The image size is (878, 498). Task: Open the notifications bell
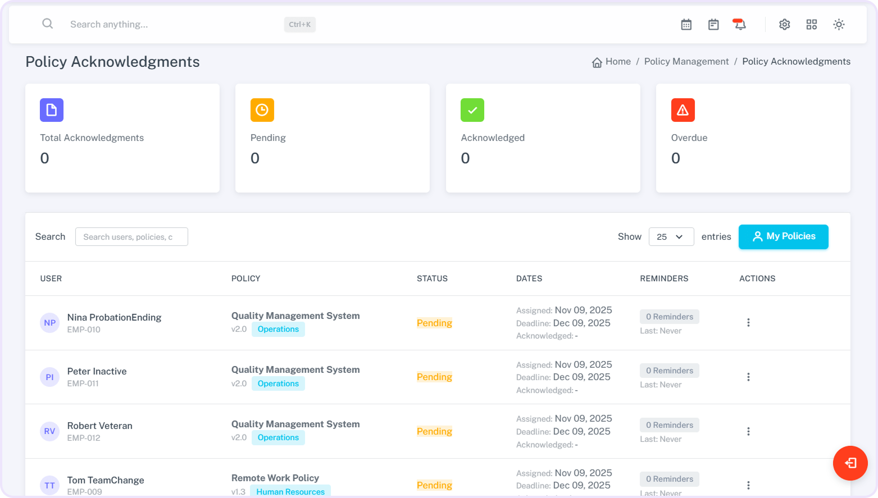(x=740, y=25)
